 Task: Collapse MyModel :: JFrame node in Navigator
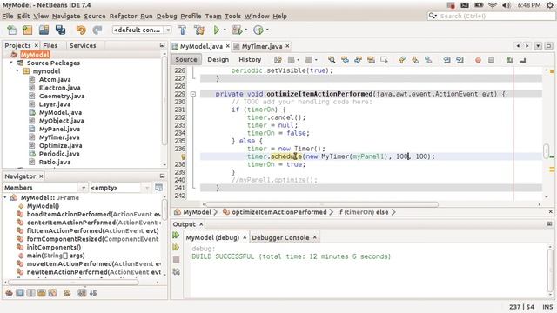(5, 197)
